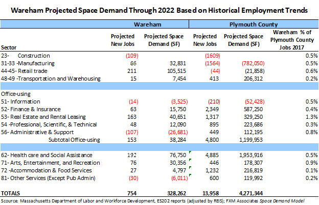The width and height of the screenshot is (319, 205).
Task: Select Plymouth Finance space value 587,250
Action: 253,109
